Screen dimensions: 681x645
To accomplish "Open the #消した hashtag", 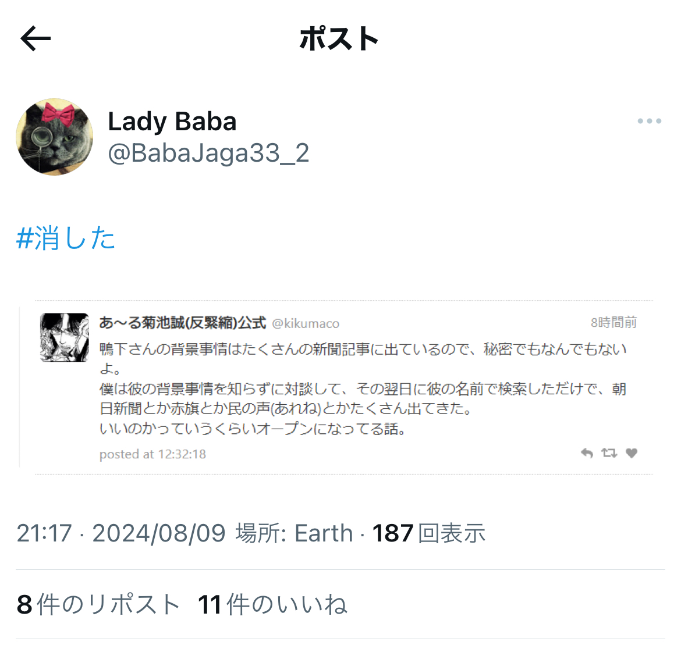I will 66,238.
